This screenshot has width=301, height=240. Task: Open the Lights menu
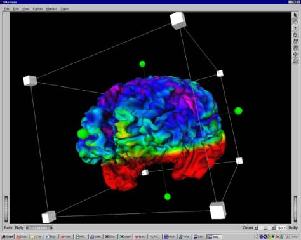pyautogui.click(x=64, y=9)
